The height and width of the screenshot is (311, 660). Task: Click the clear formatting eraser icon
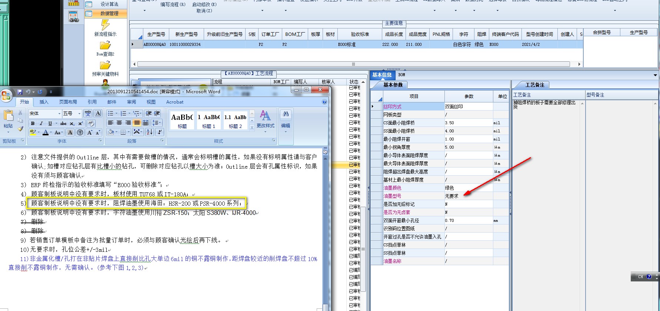(x=91, y=124)
